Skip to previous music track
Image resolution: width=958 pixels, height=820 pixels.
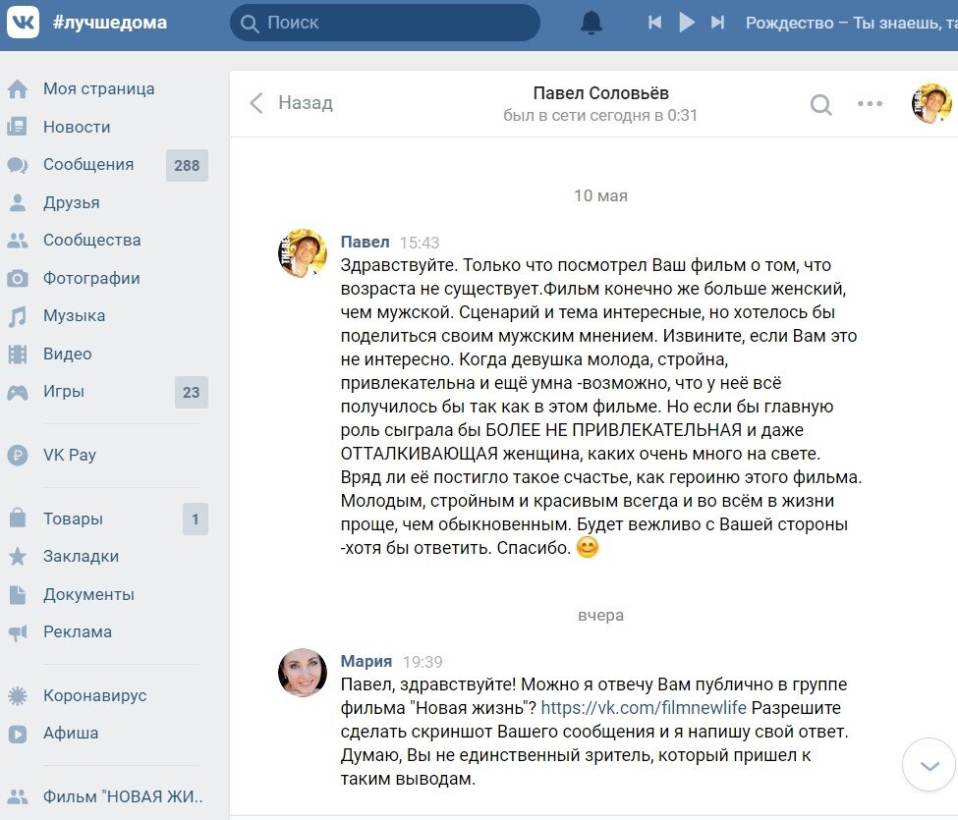tap(655, 23)
